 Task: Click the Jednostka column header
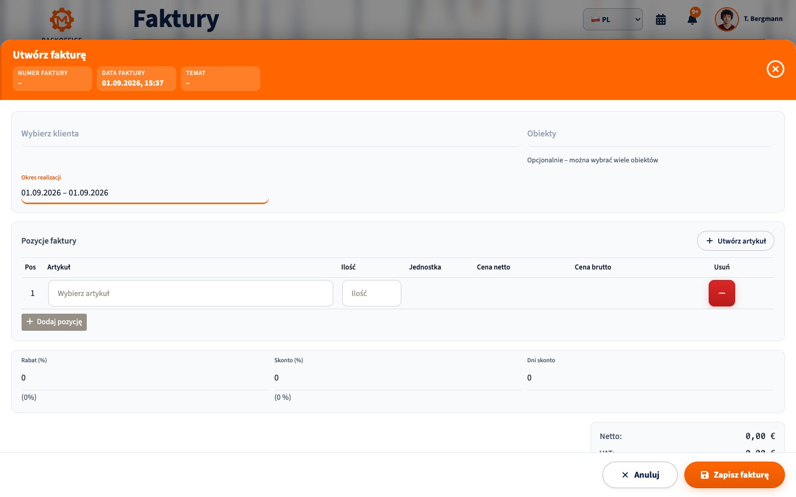tap(425, 267)
